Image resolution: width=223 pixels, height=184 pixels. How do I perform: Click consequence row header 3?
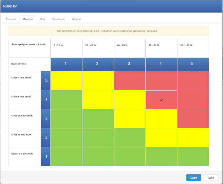coord(46,118)
